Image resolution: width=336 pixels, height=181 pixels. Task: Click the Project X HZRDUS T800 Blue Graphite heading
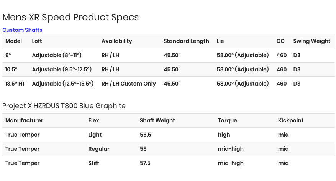coord(64,106)
